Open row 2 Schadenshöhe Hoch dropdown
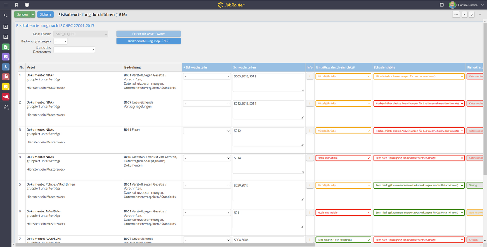Viewport: 487px width, 247px height. point(419,103)
